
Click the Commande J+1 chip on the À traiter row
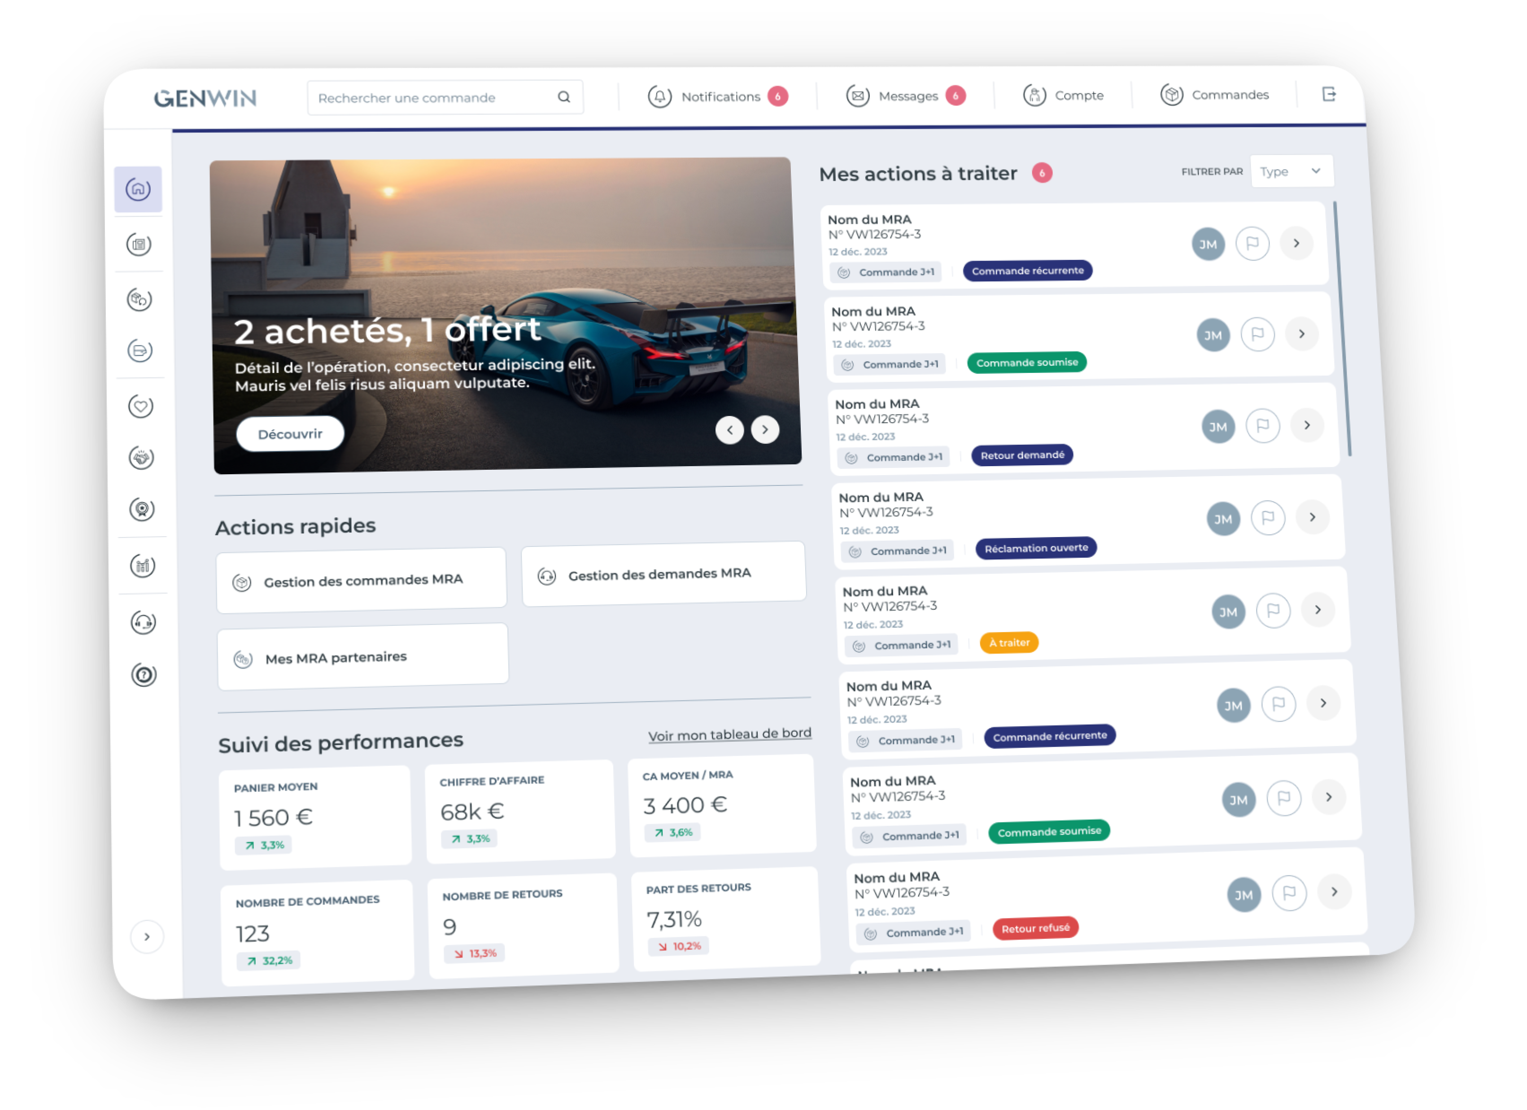[x=902, y=645]
